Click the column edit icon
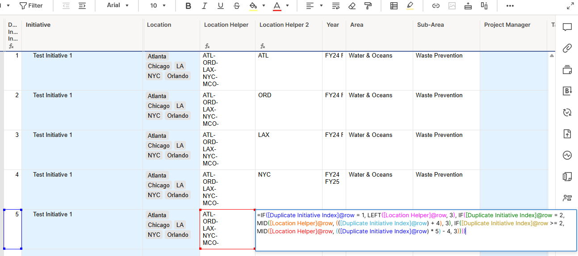 pos(484,5)
